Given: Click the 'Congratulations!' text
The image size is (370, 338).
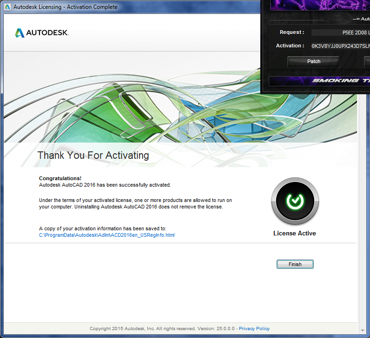Looking at the screenshot, I should point(60,178).
